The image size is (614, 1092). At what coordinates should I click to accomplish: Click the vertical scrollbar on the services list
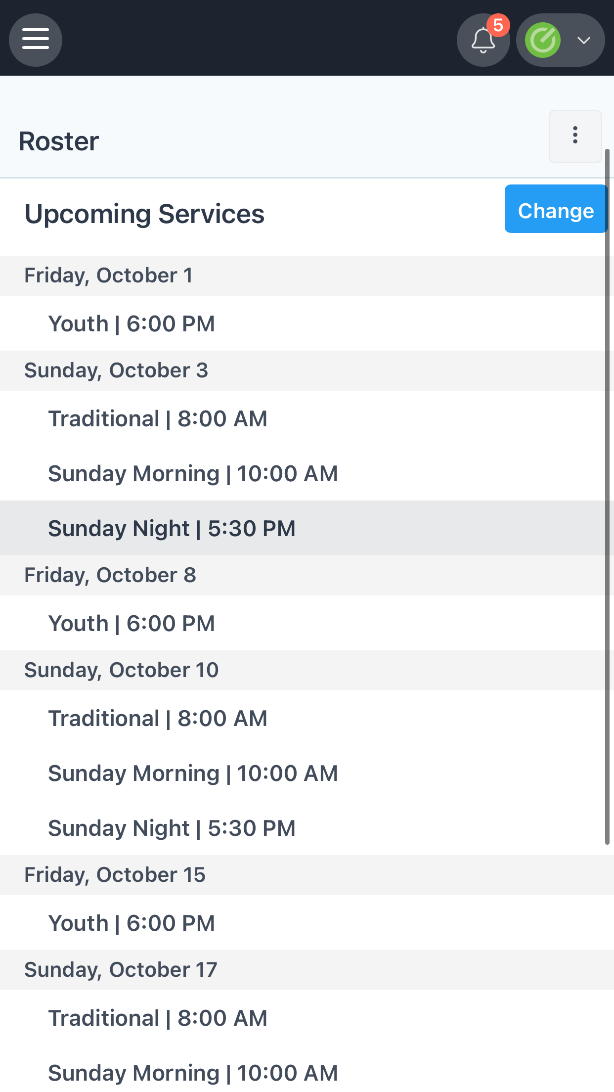[x=608, y=496]
